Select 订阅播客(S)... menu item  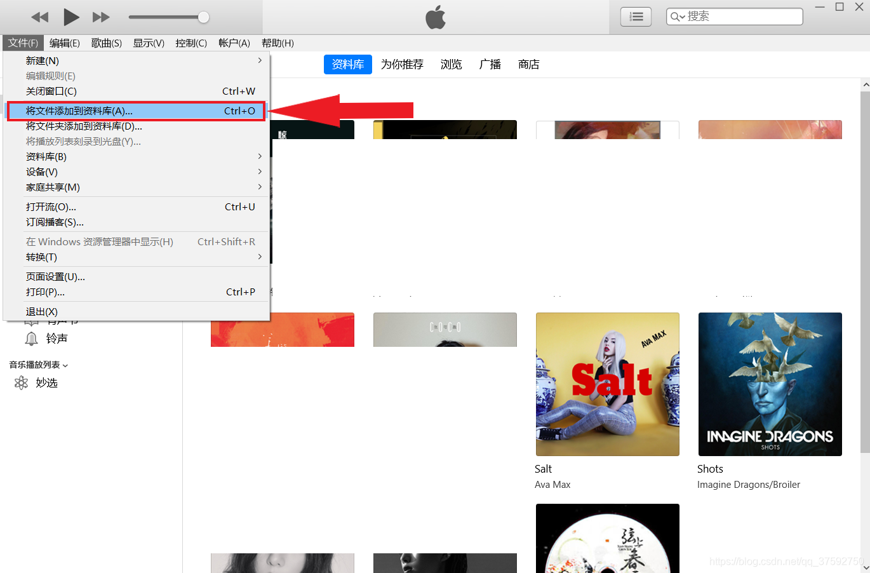(x=137, y=222)
